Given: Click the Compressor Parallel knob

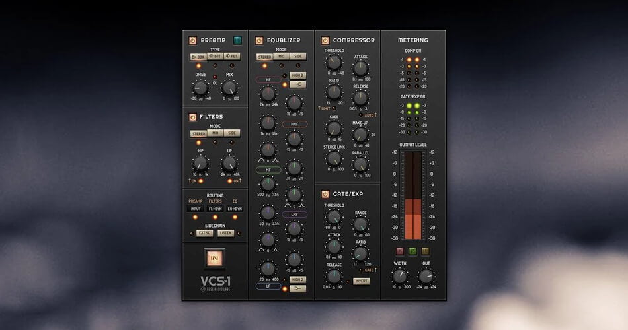Looking at the screenshot, I should 360,165.
